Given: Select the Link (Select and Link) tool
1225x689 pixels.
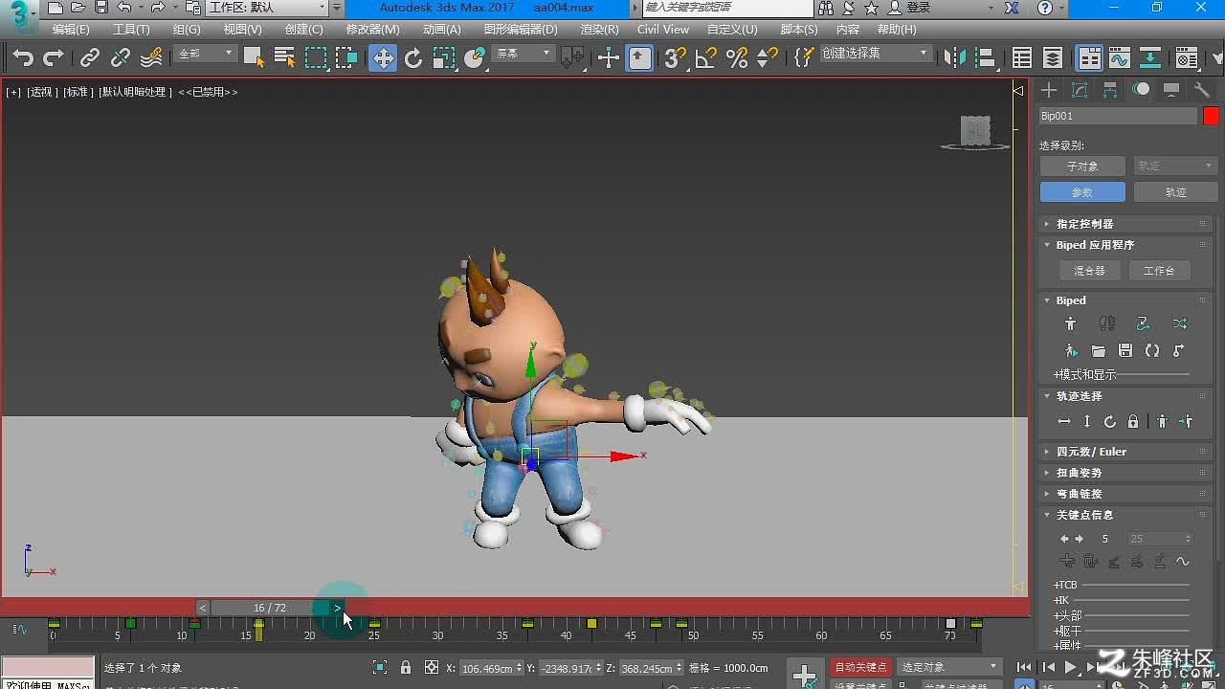Looking at the screenshot, I should click(89, 58).
